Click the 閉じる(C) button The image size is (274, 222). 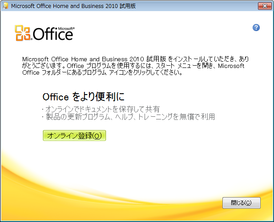(x=242, y=203)
